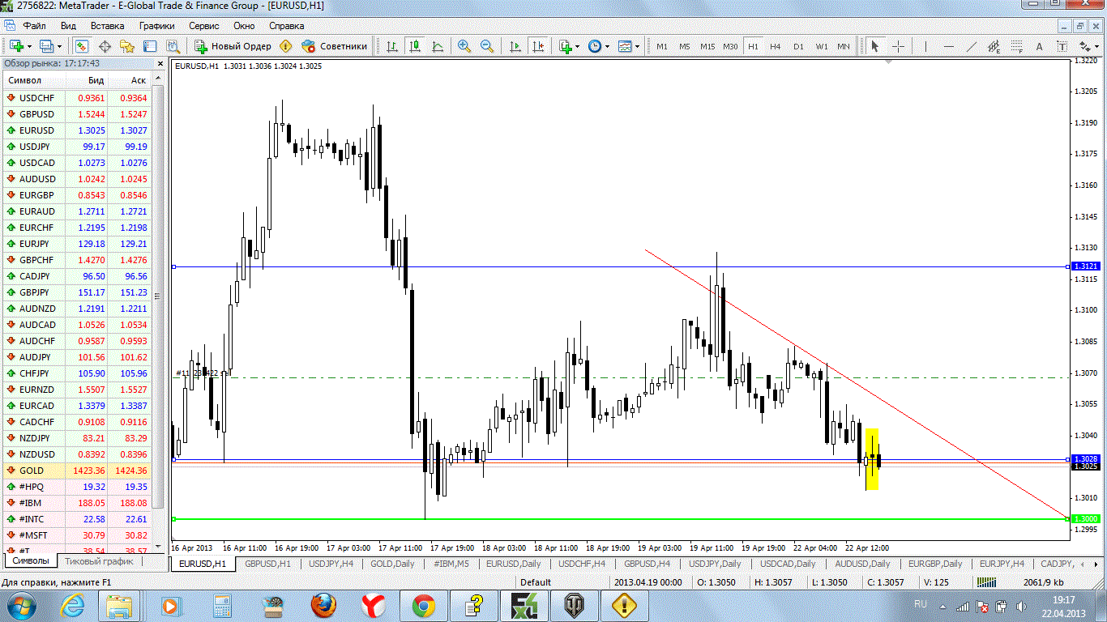Select the trendline drawing tool
The height and width of the screenshot is (622, 1107).
tap(972, 46)
